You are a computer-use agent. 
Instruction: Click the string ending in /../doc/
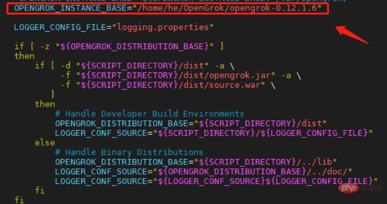pyautogui.click(x=253, y=172)
